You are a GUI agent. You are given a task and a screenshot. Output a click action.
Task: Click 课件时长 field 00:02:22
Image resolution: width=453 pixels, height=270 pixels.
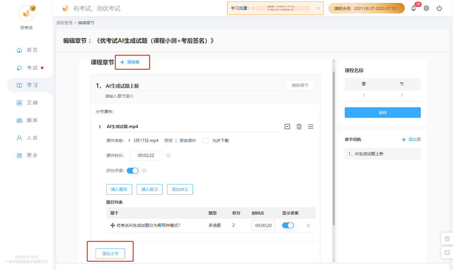tap(146, 155)
